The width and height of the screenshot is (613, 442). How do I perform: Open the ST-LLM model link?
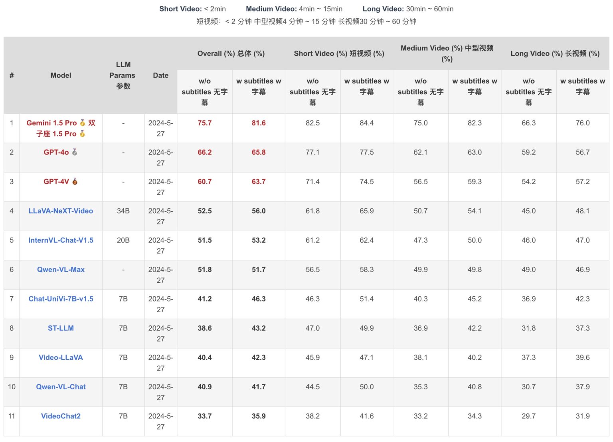point(61,328)
